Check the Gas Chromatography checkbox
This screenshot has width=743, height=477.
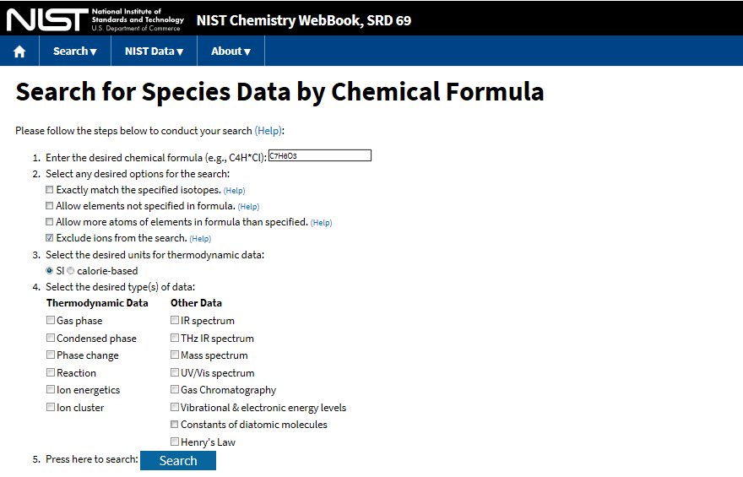tap(175, 389)
